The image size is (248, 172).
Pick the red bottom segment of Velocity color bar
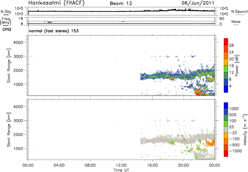click(x=226, y=154)
